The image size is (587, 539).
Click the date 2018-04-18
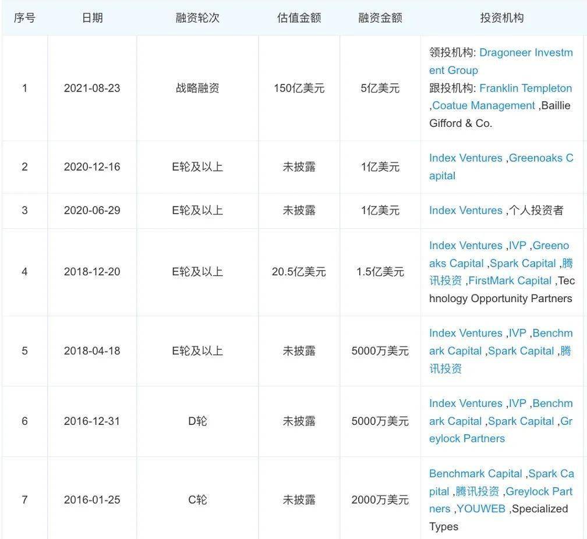(x=92, y=351)
